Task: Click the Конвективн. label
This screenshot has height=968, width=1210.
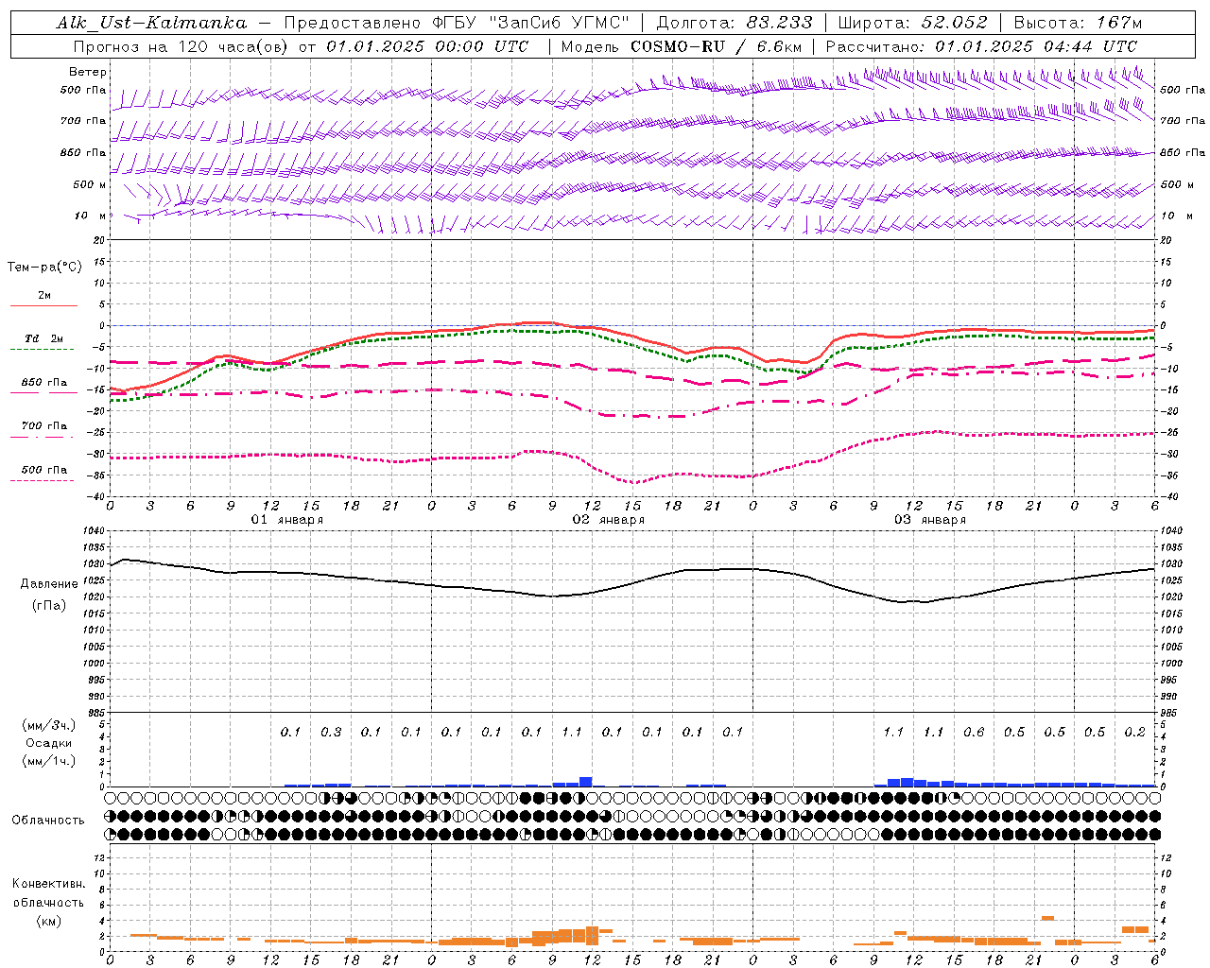Action: coord(49,884)
